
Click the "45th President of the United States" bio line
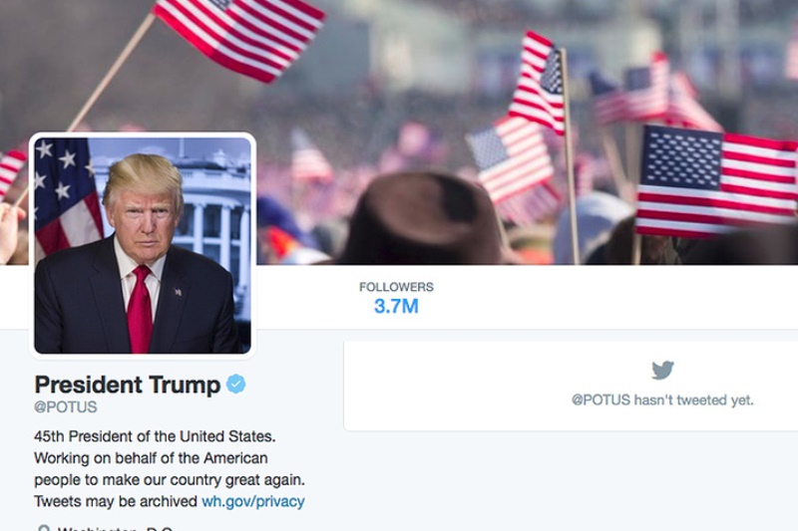[x=155, y=436]
